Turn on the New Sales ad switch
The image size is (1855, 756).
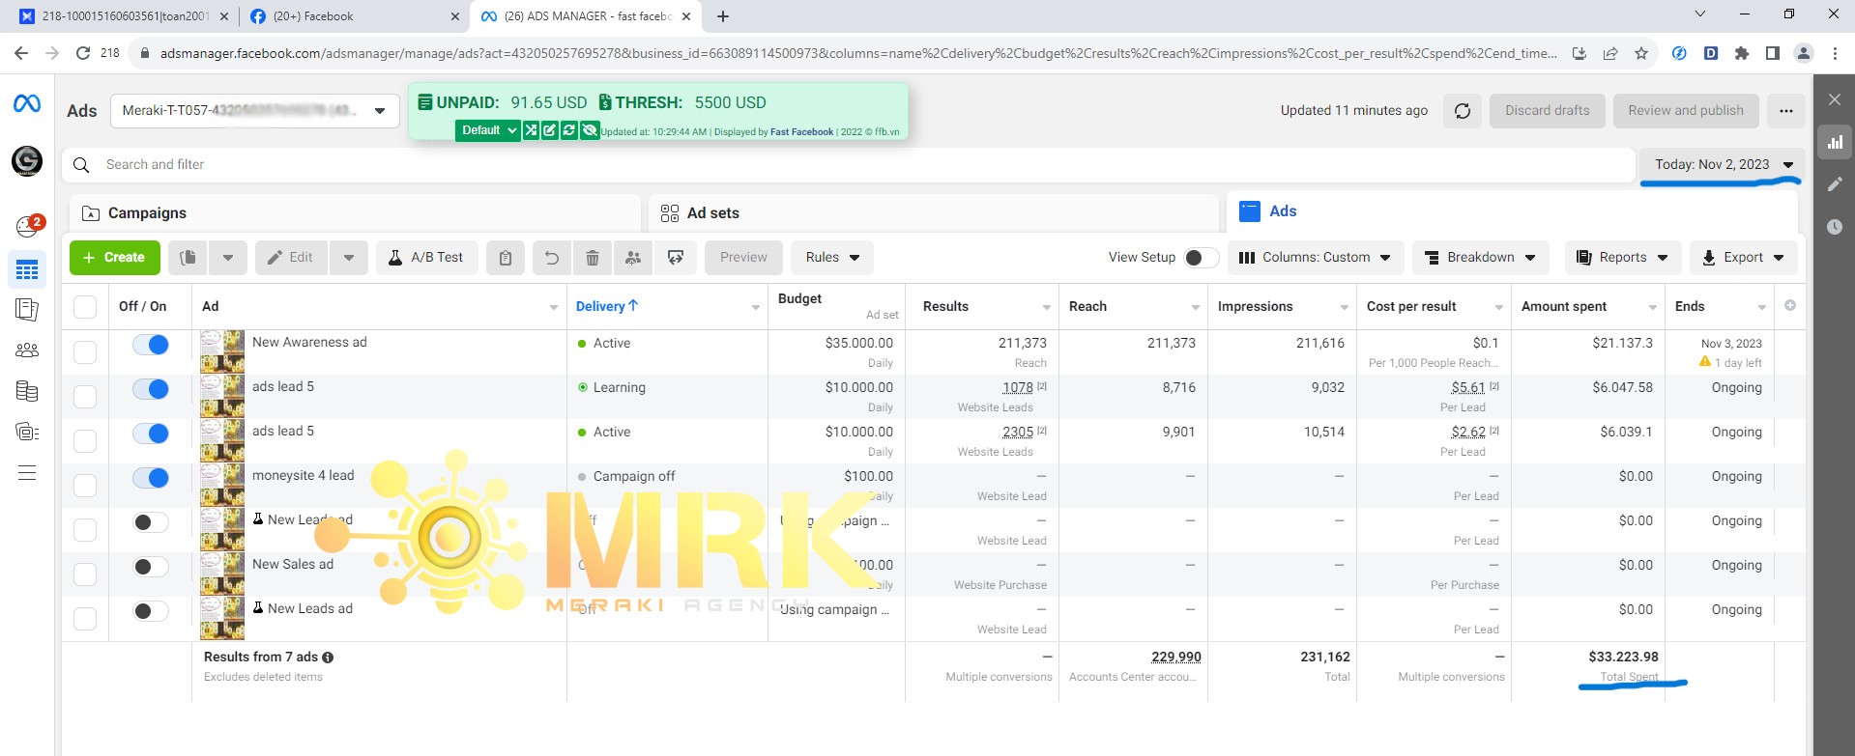point(151,567)
